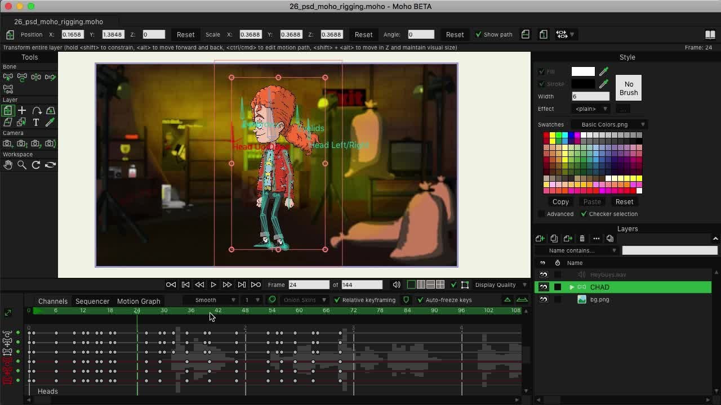Select the Pan Workspace hand tool
Screen dimensions: 721x405
(8, 165)
